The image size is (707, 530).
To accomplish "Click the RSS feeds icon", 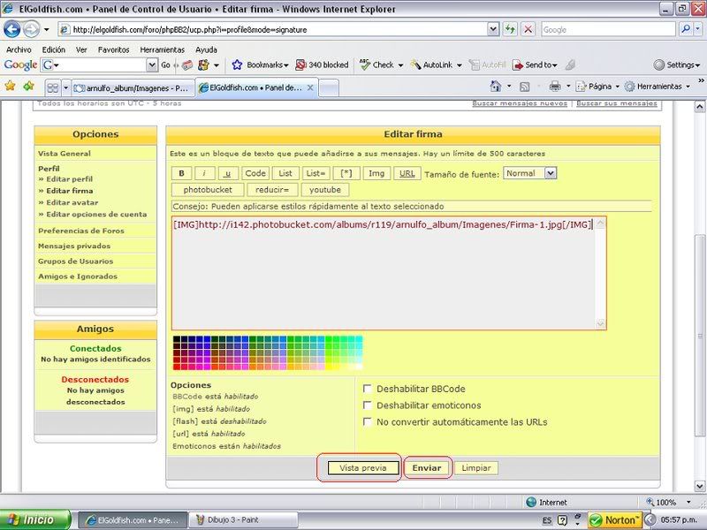I will click(524, 86).
